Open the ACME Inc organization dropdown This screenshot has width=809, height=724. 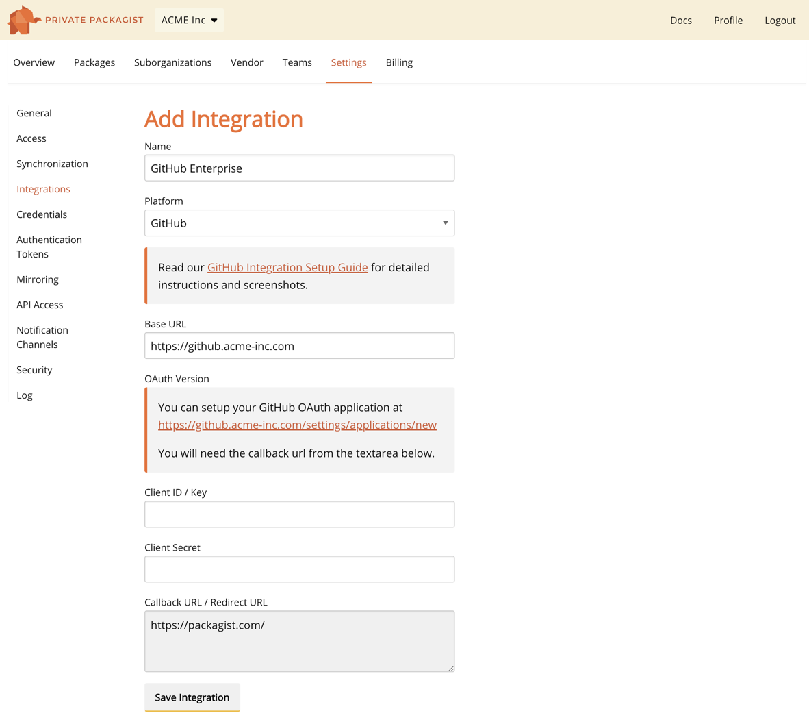189,20
